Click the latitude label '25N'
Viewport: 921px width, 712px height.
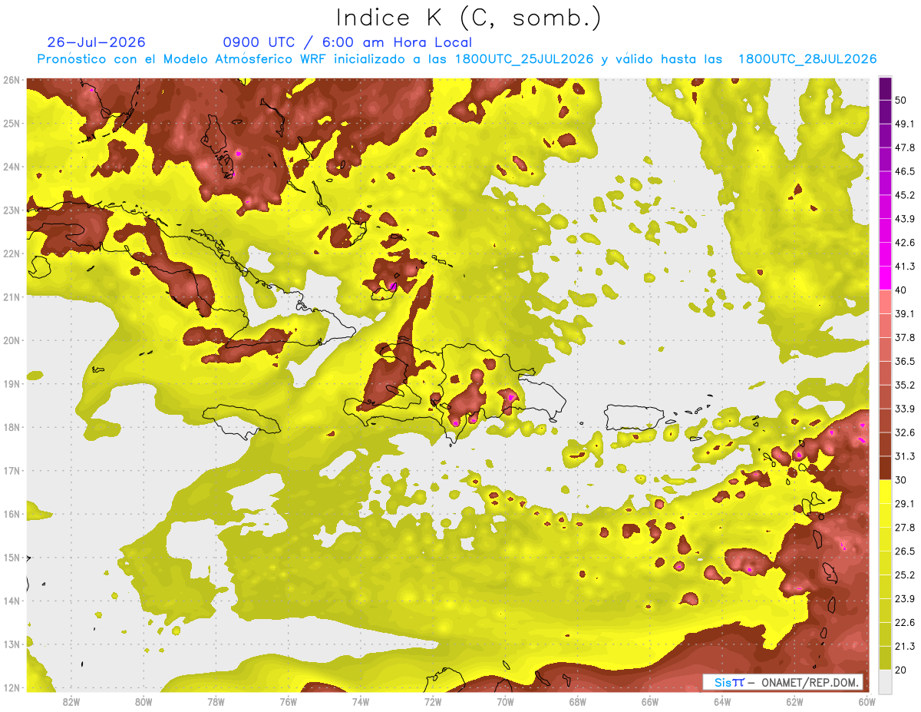12,123
